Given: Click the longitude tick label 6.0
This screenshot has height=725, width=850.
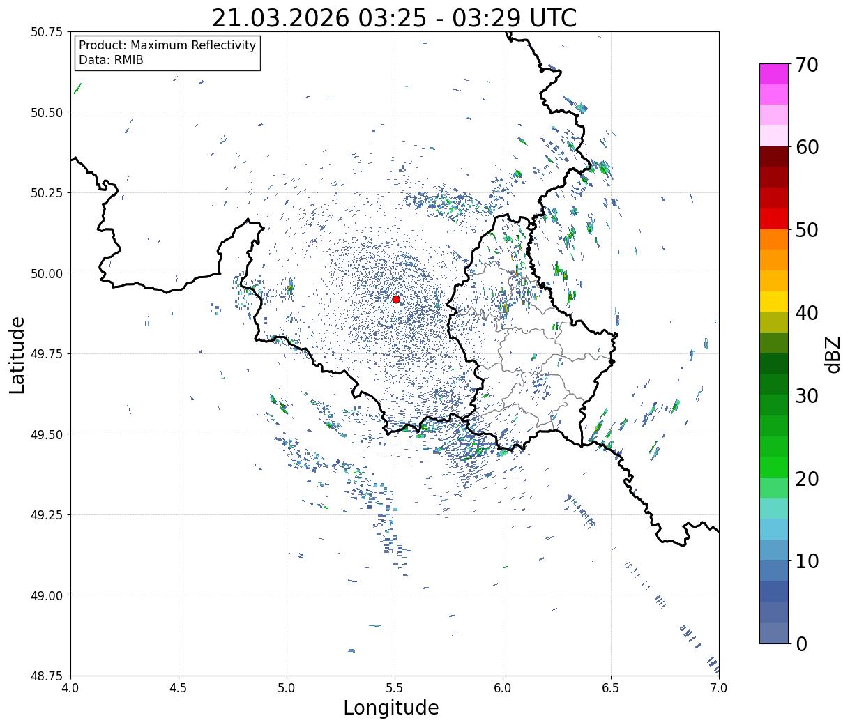Looking at the screenshot, I should pos(503,687).
